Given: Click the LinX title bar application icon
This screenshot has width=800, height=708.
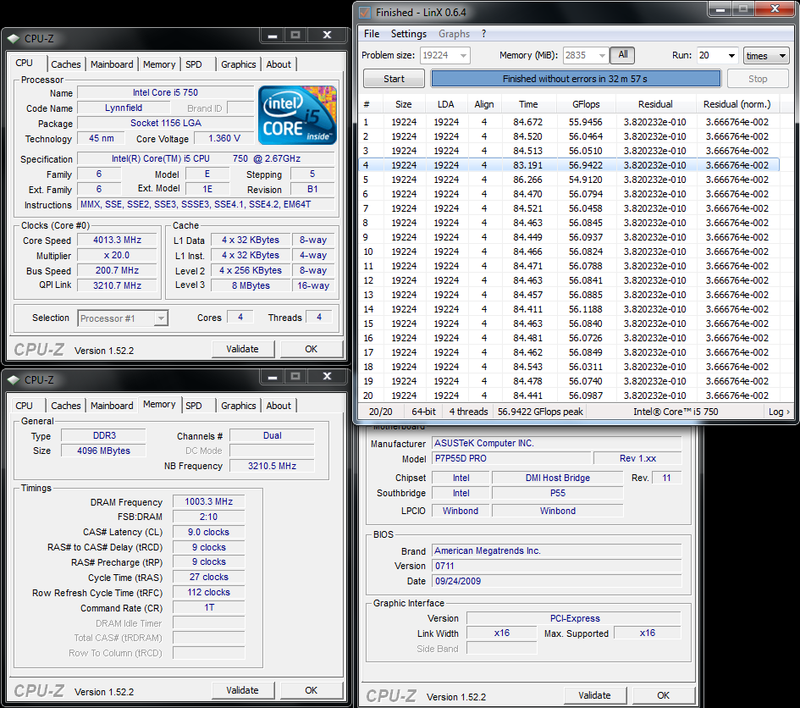Looking at the screenshot, I should 364,12.
